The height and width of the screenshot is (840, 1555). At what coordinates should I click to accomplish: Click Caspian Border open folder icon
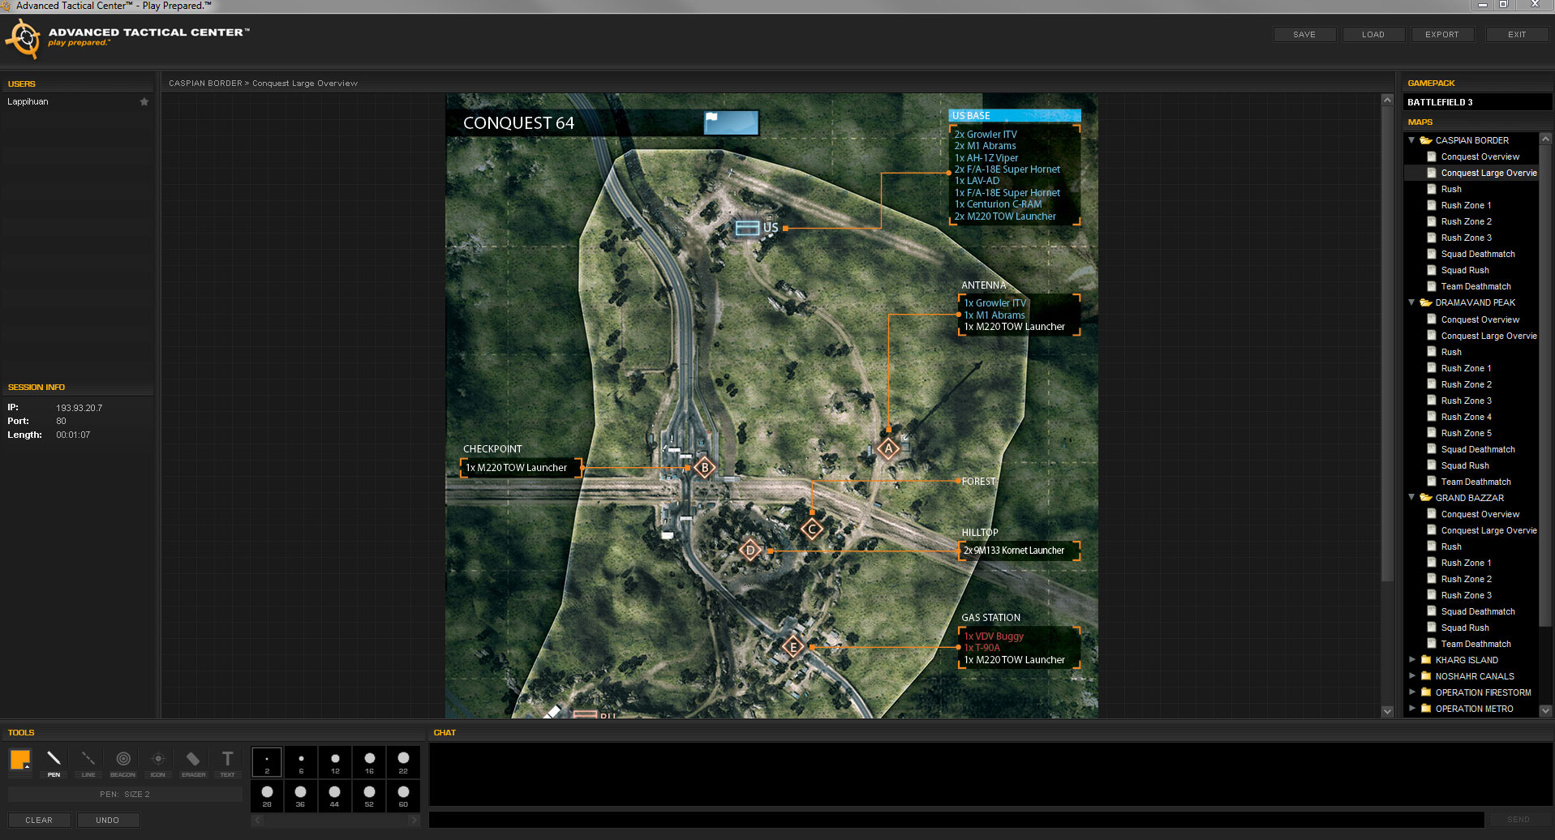[1426, 140]
